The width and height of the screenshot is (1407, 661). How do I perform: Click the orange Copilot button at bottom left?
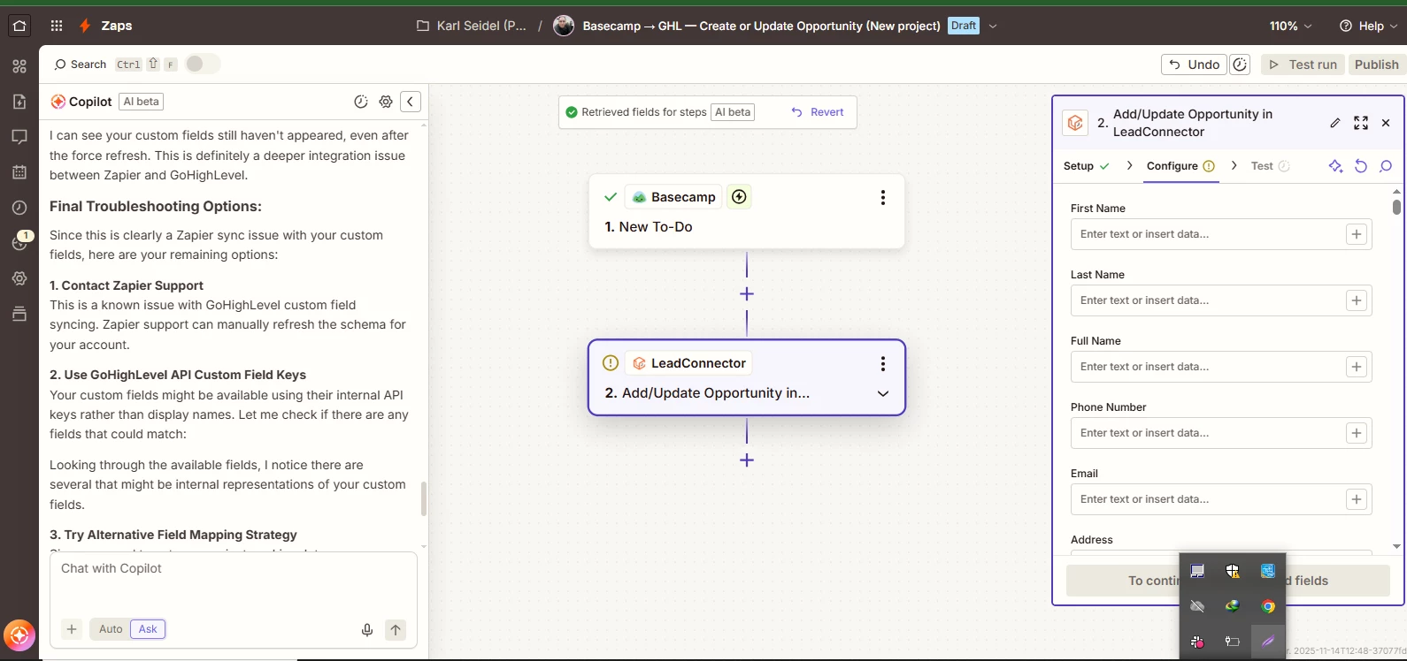(x=19, y=634)
